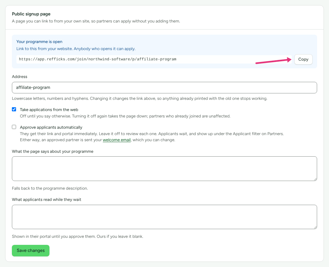This screenshot has width=329, height=267.
Task: Click 'Your programme is open' status text
Action: pos(39,42)
